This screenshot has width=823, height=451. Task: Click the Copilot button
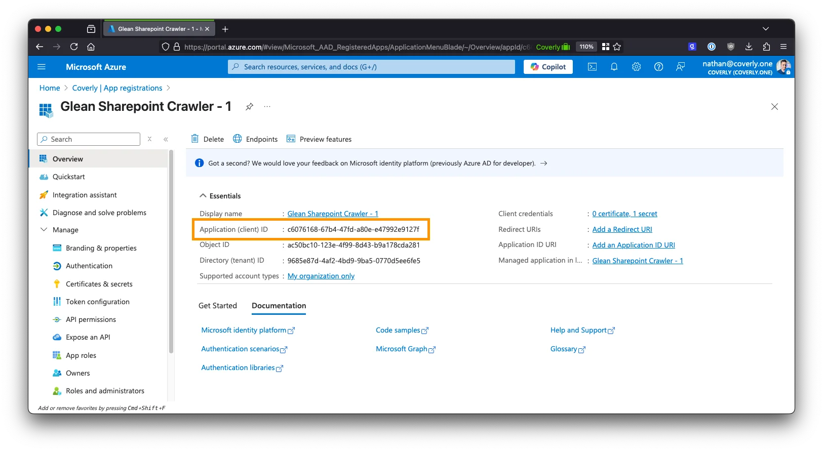pos(548,67)
